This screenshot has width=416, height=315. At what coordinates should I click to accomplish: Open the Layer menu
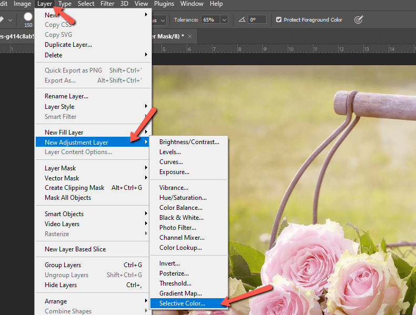[x=45, y=4]
